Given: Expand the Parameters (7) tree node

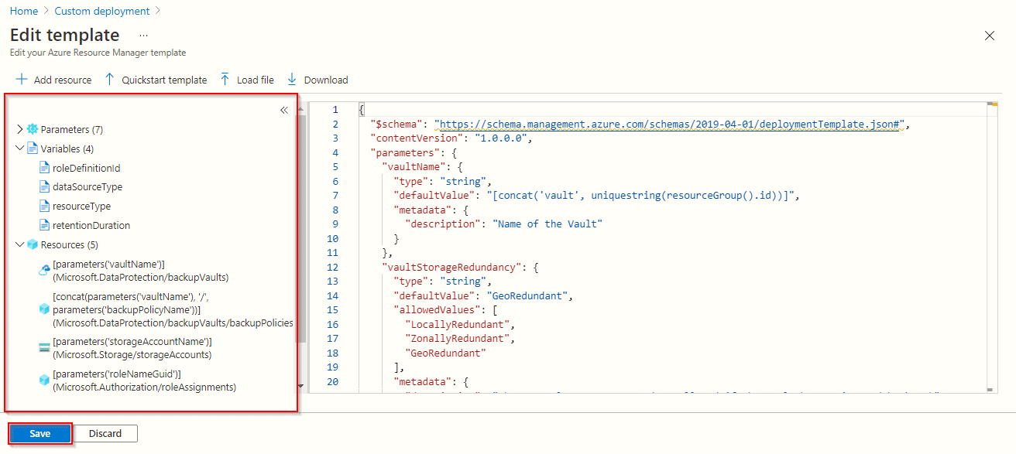Looking at the screenshot, I should click(x=20, y=129).
